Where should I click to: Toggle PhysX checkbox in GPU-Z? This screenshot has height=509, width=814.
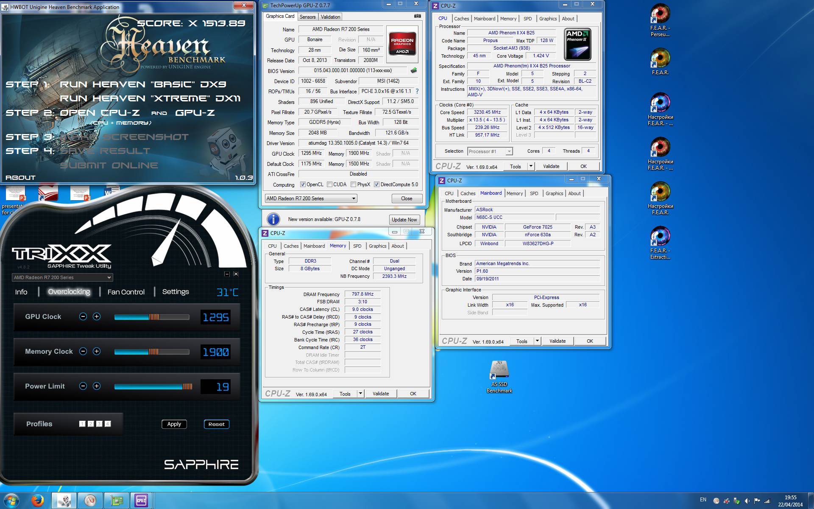coord(353,185)
